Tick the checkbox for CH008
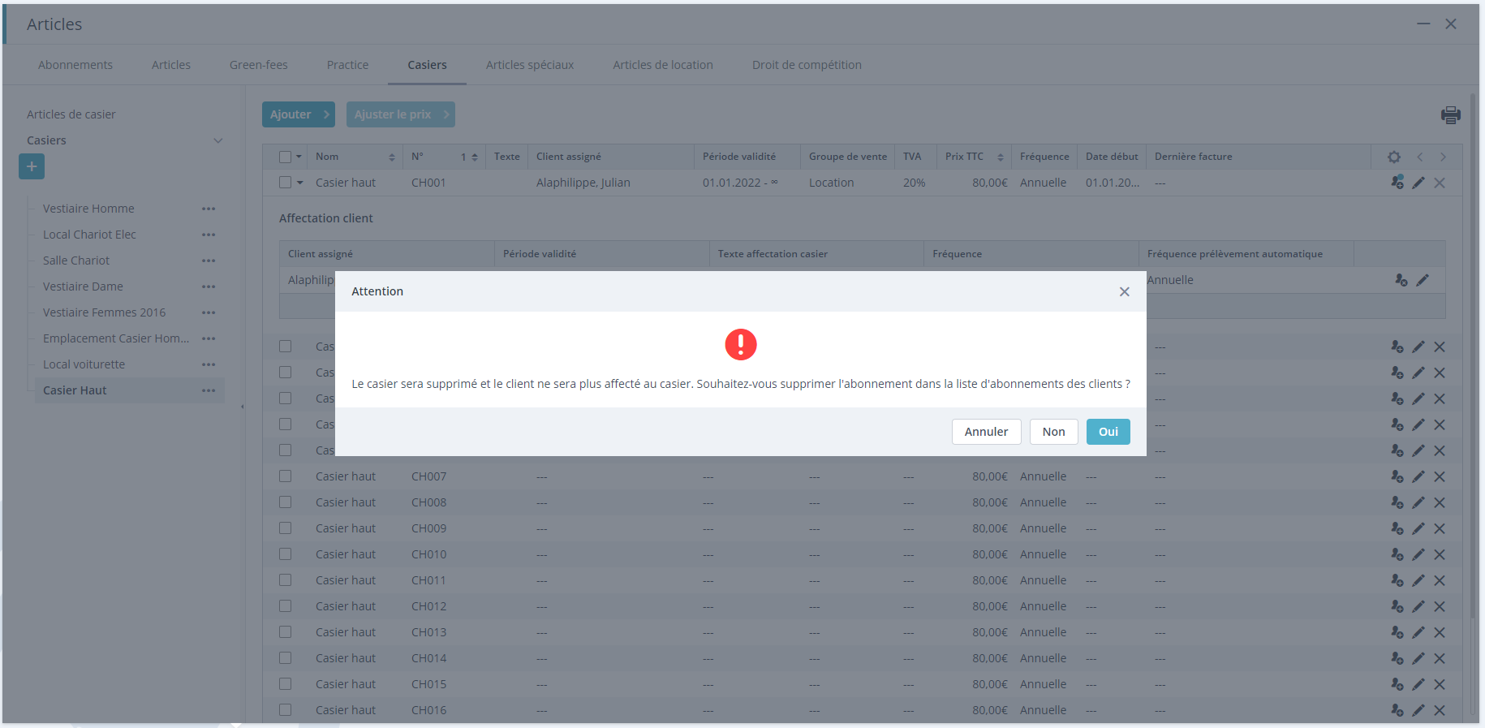Image resolution: width=1485 pixels, height=728 pixels. coord(285,502)
